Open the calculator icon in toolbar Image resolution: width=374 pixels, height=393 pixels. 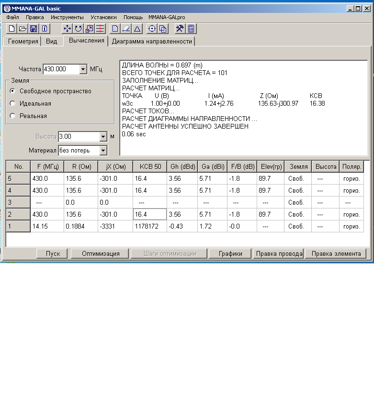pyautogui.click(x=191, y=29)
